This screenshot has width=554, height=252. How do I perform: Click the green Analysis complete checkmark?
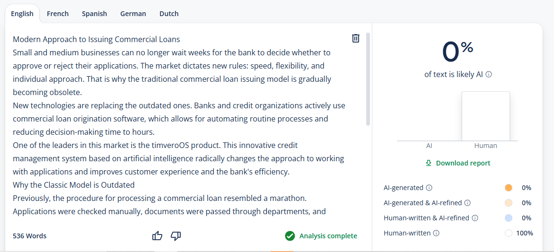point(290,236)
